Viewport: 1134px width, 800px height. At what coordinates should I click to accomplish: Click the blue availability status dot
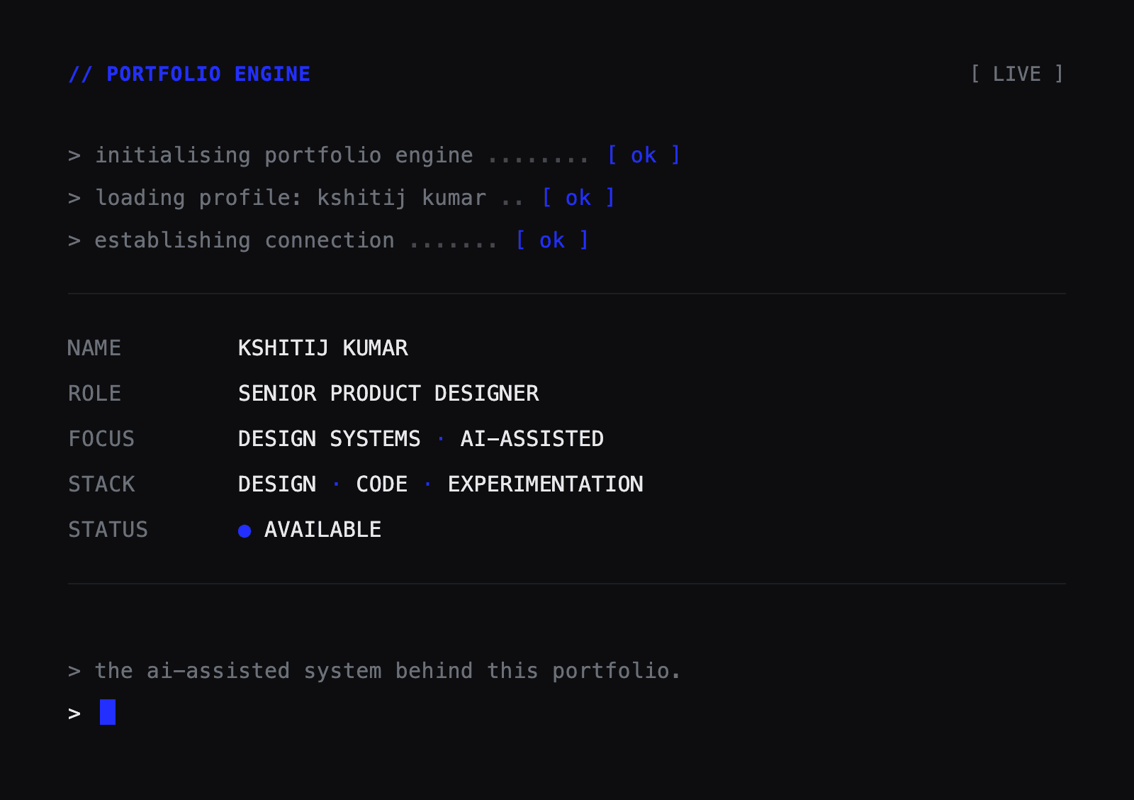(245, 531)
